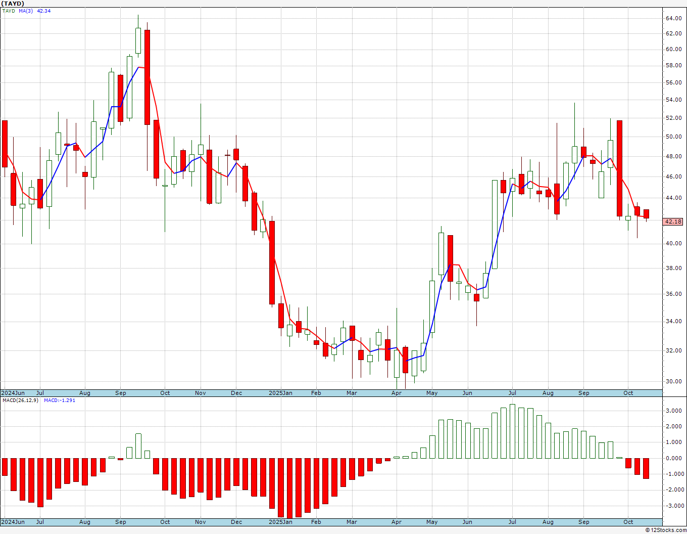This screenshot has width=687, height=534.
Task: Select the 36.00 price axis label
Action: [x=673, y=294]
